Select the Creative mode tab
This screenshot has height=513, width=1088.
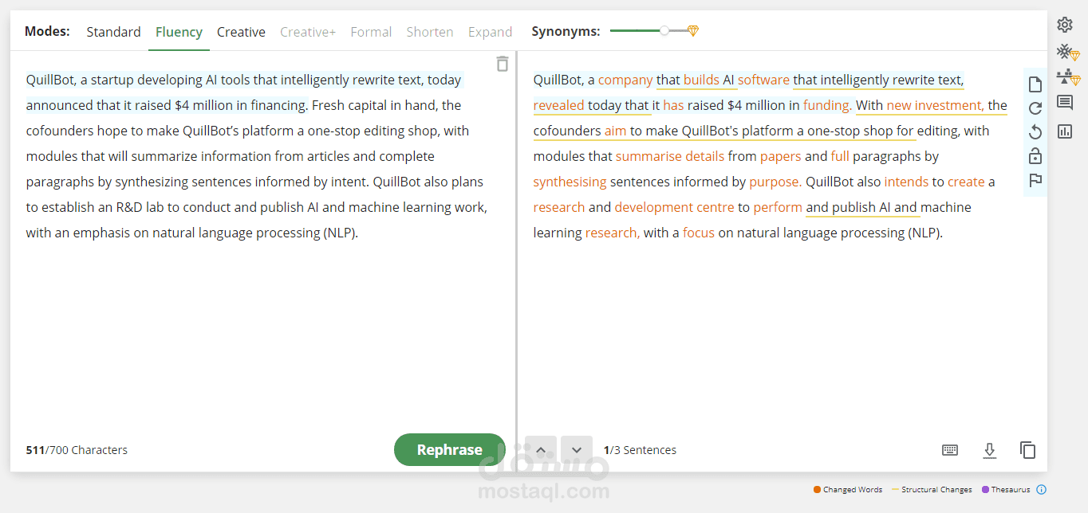pyautogui.click(x=241, y=32)
